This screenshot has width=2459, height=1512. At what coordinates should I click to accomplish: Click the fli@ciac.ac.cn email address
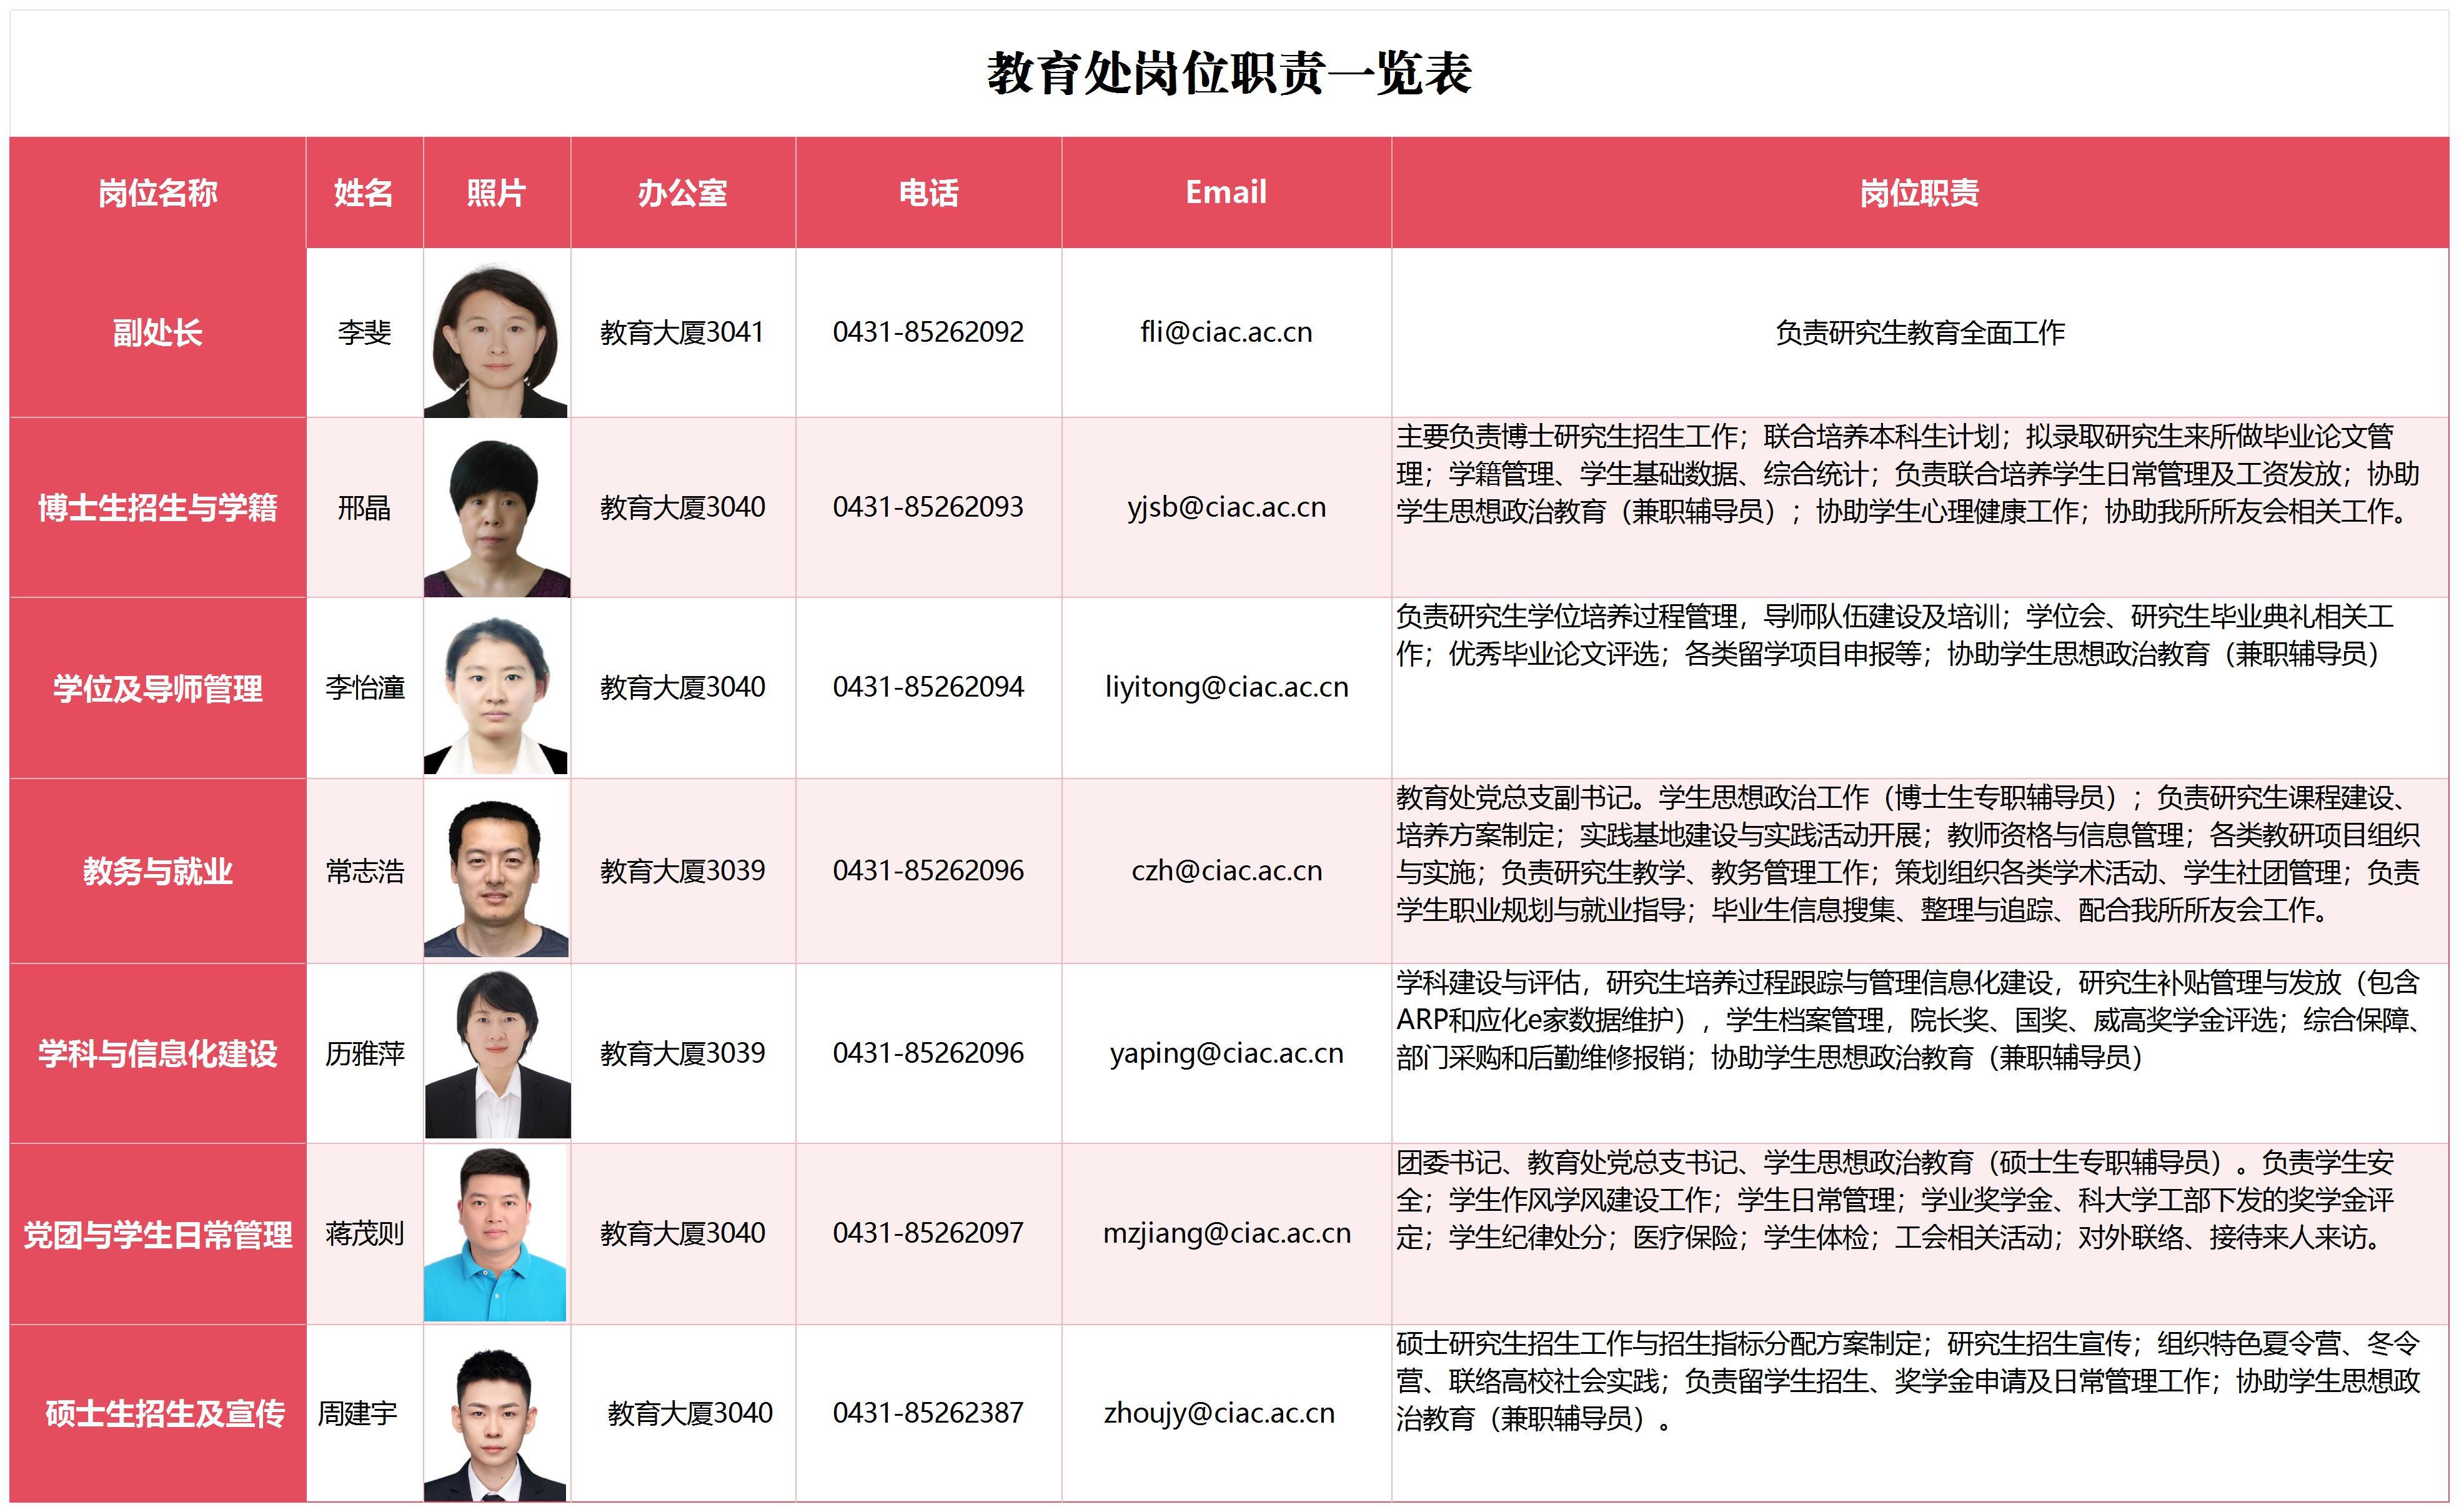1226,332
